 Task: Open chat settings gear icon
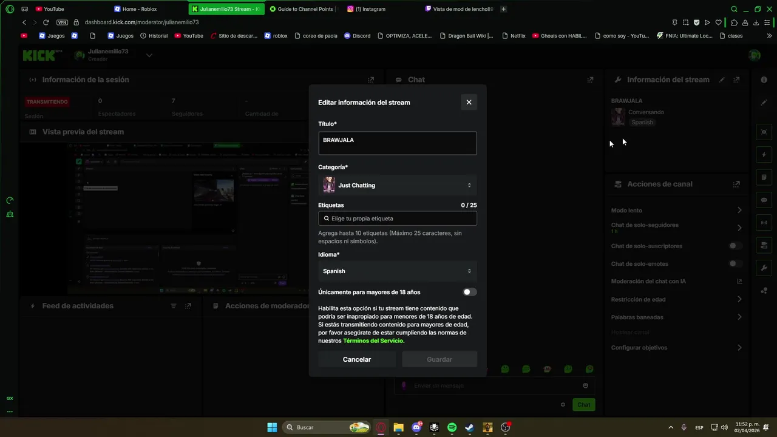point(563,405)
